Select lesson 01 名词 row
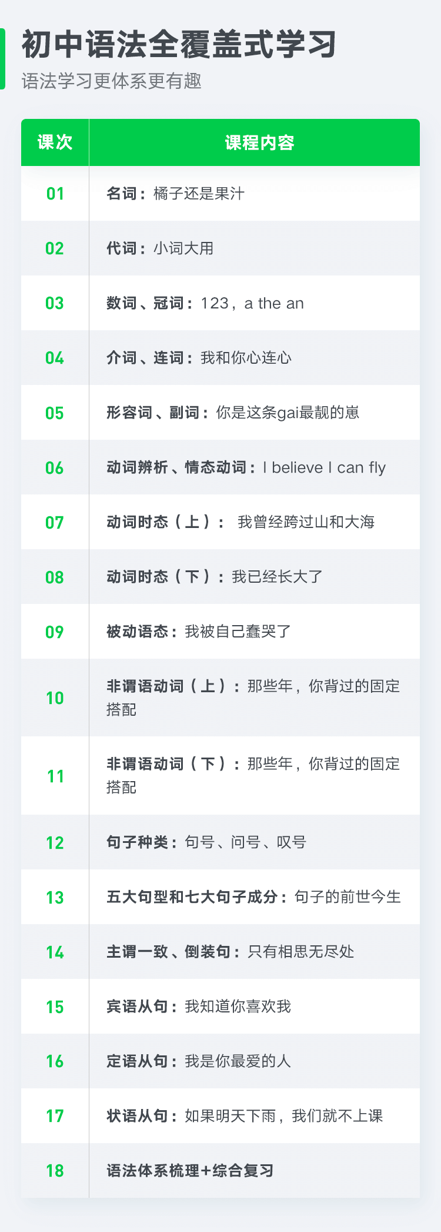441x1232 pixels. (220, 194)
